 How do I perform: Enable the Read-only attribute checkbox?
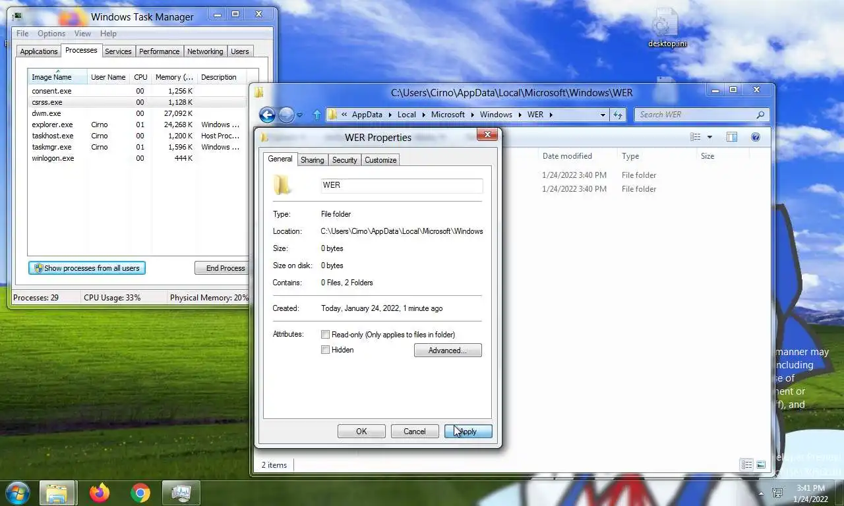coord(325,335)
